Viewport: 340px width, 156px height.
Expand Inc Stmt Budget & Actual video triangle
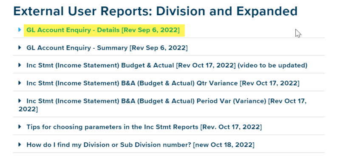tap(20, 65)
